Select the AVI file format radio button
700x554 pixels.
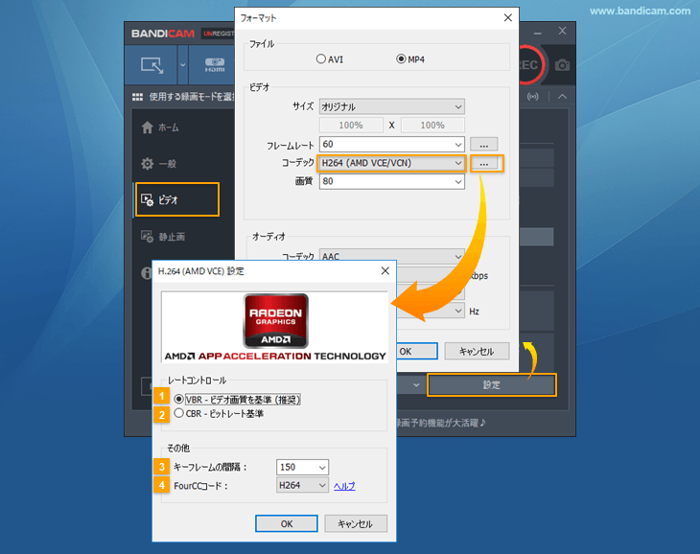(321, 59)
